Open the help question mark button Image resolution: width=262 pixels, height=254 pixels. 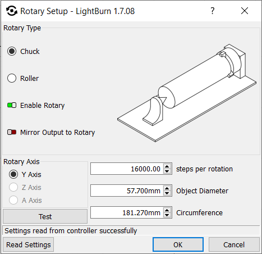212,11
